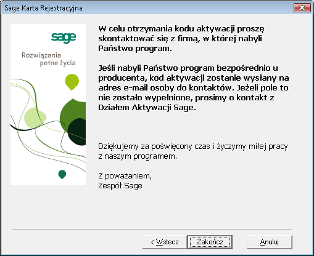314x256 pixels.
Task: Close the Sage Karta Rejestracyjna window
Action: [302, 8]
